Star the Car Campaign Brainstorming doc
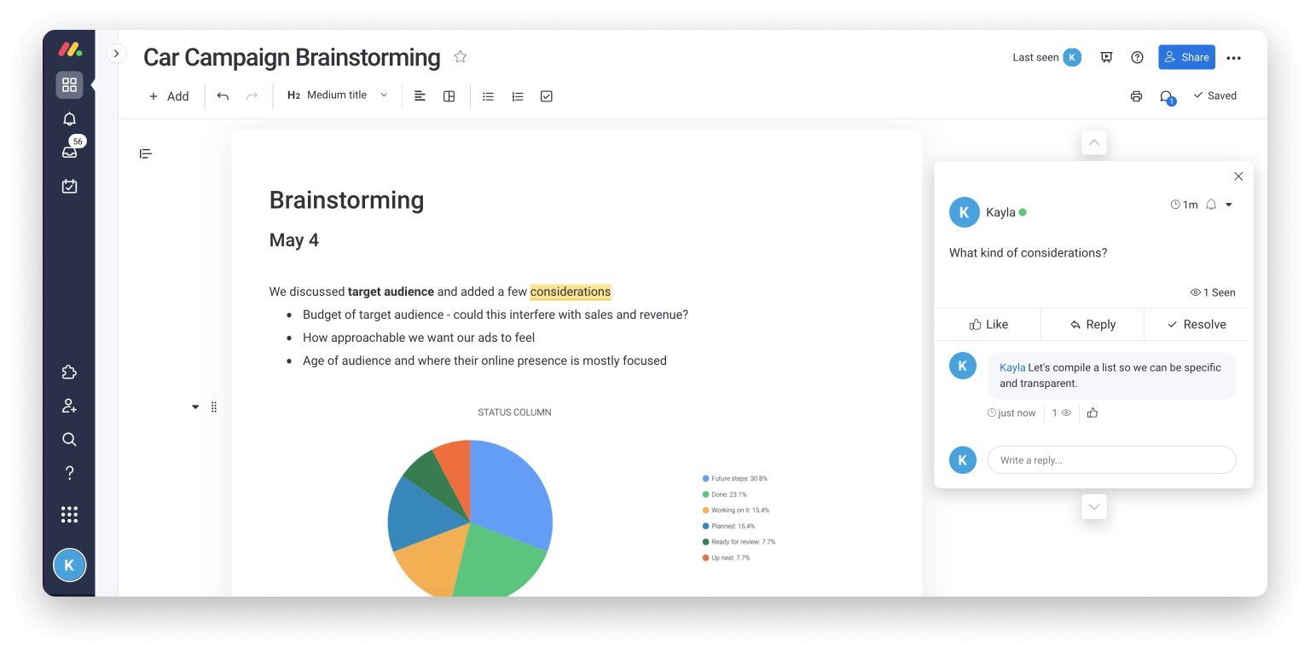 click(x=461, y=57)
